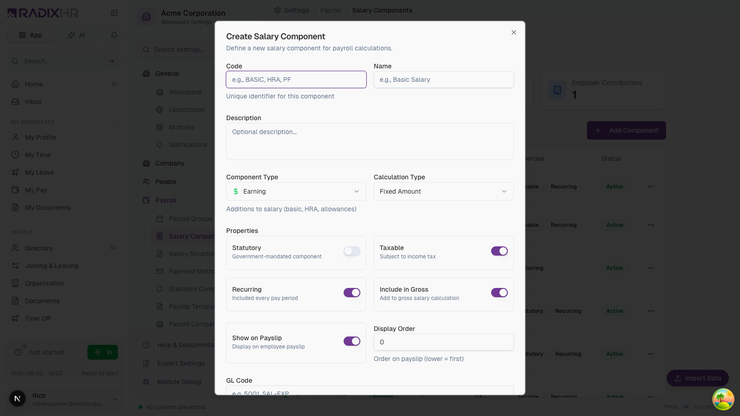Click the main Search box
Viewport: 740px width, 416px height.
(64, 61)
